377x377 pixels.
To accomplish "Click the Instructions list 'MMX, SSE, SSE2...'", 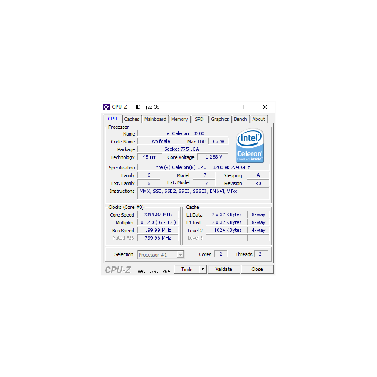I will (x=203, y=194).
